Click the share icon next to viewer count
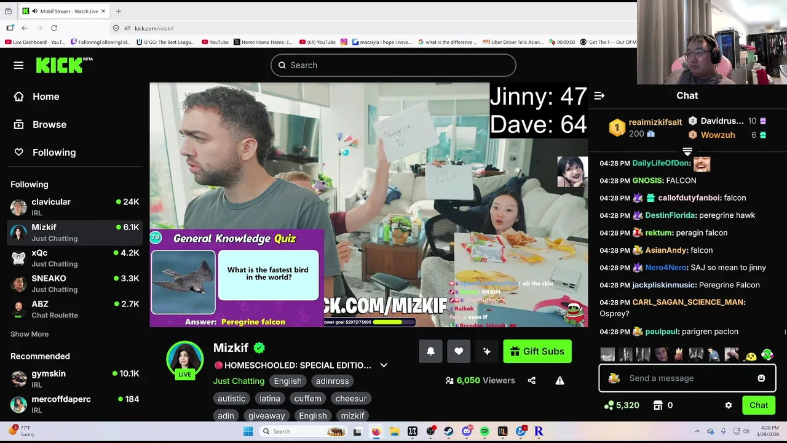 pos(532,381)
